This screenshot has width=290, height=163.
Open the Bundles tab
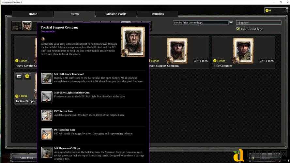coord(158,14)
